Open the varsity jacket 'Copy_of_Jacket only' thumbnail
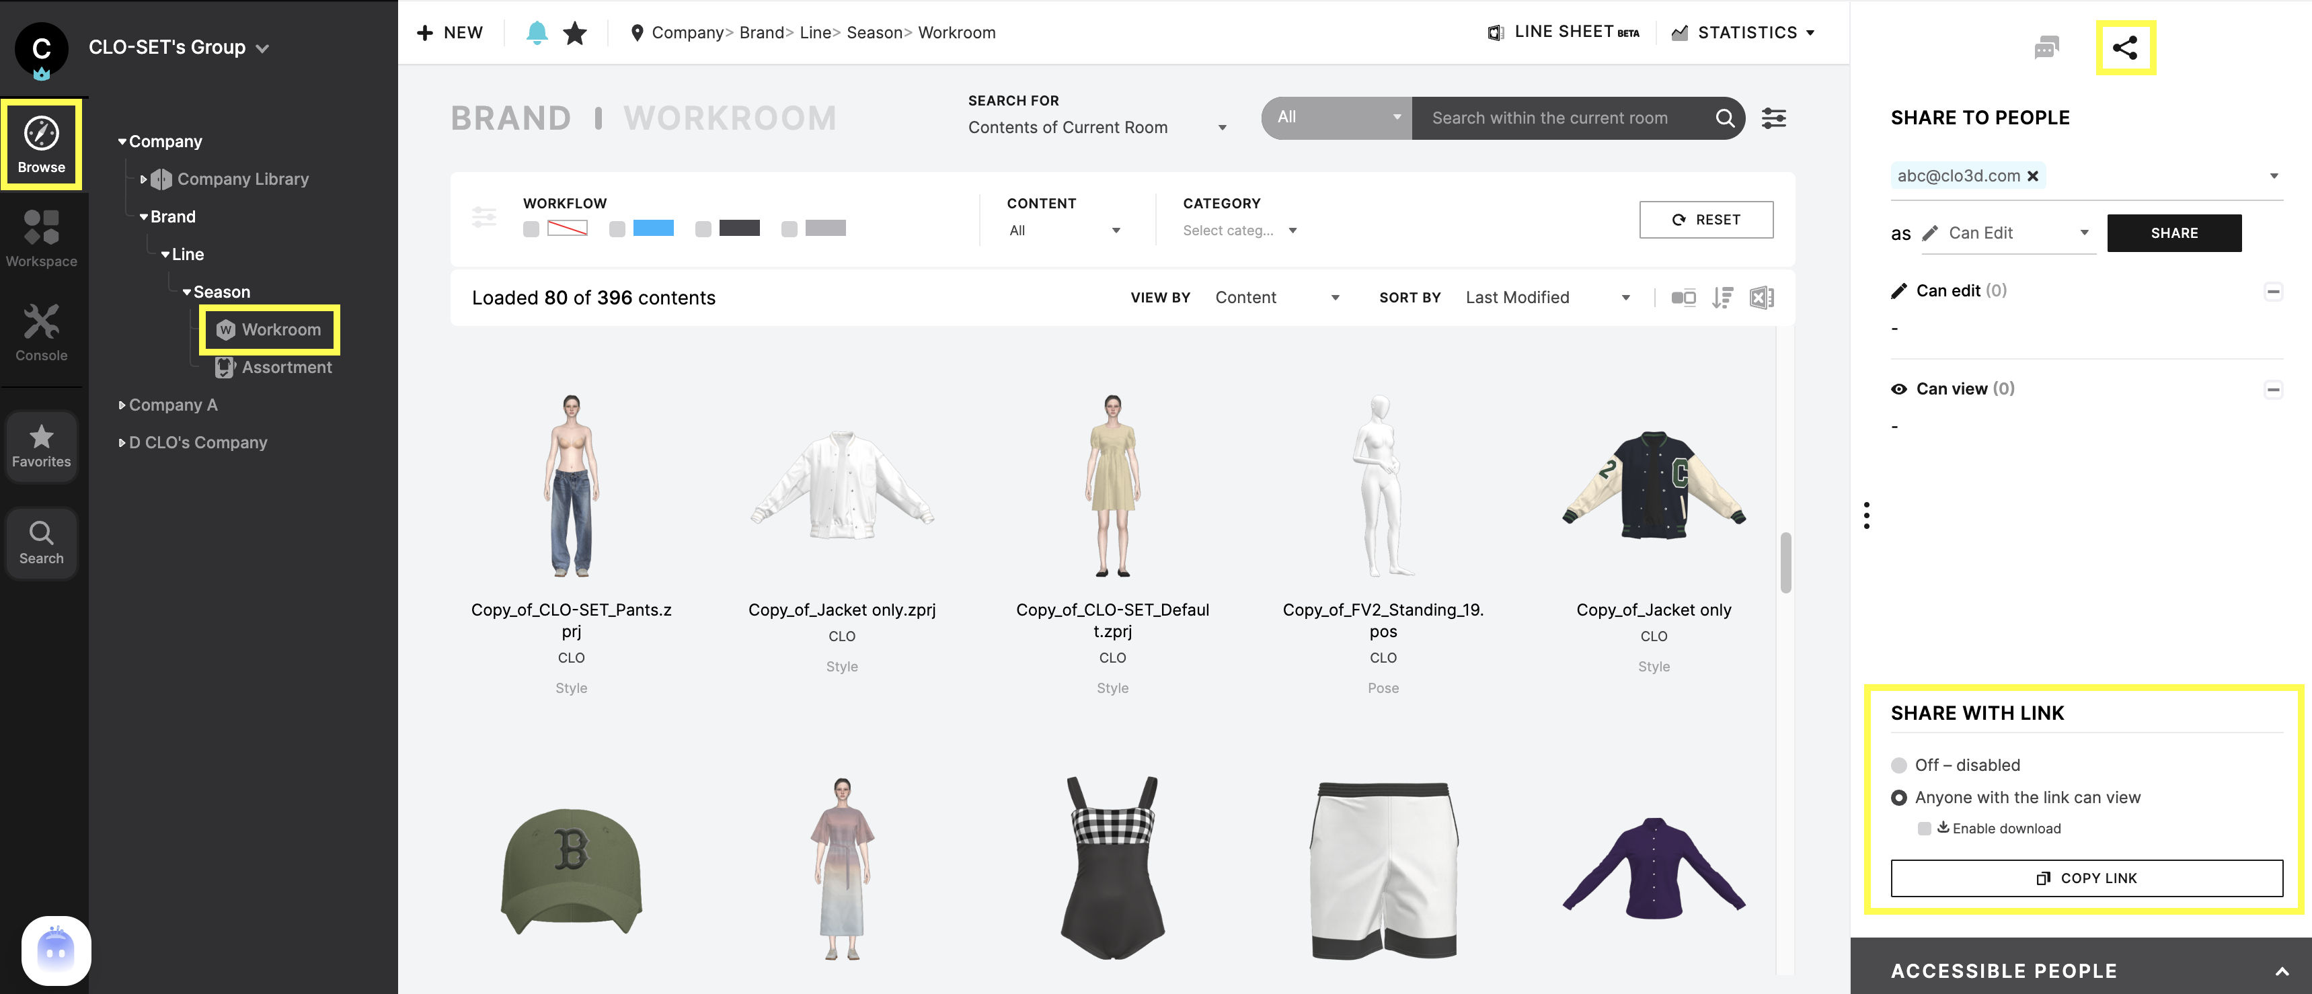 (x=1653, y=485)
